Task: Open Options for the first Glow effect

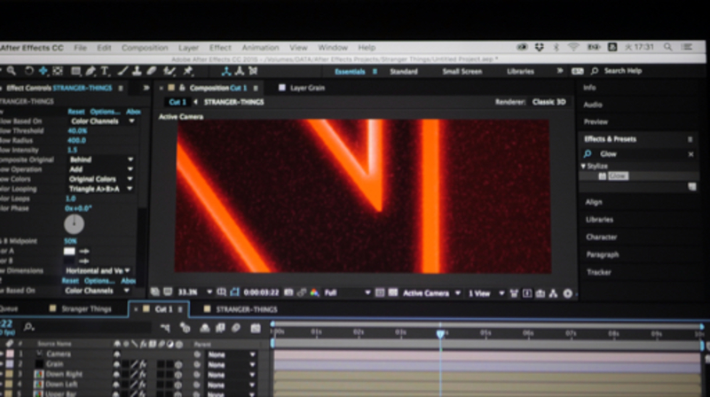Action: pyautogui.click(x=105, y=112)
